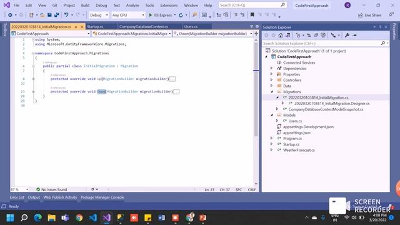
Task: Open the Package Manager Console tab
Action: [x=102, y=197]
